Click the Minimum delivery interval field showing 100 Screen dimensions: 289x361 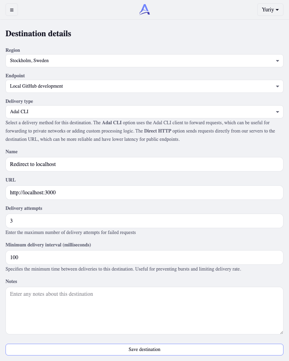[x=144, y=257]
